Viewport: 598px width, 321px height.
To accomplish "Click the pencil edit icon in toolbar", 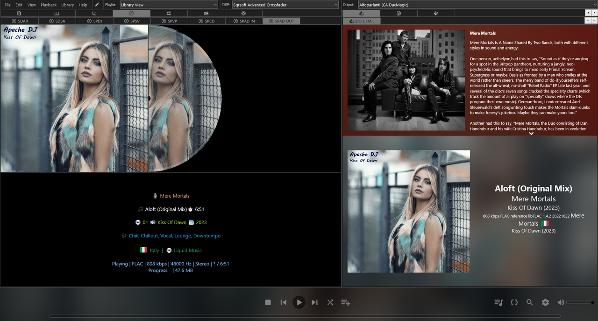I will 97,5.
